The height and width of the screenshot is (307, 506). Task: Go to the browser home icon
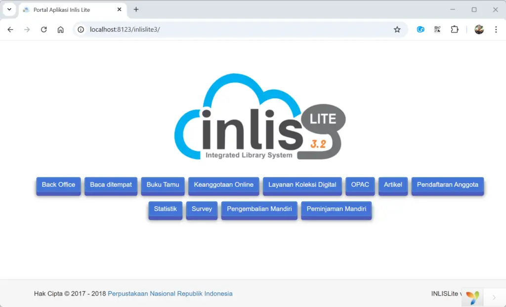[60, 30]
